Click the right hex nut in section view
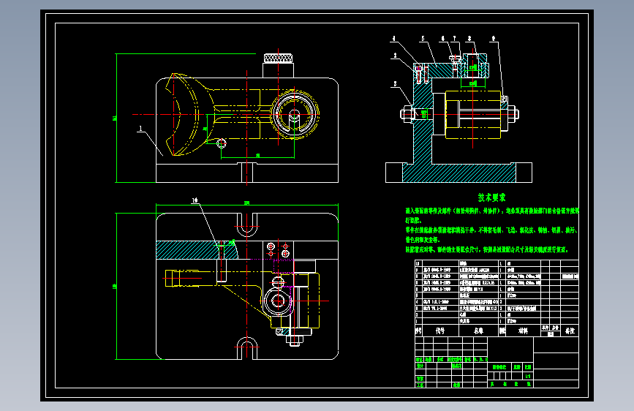This screenshot has width=634, height=411. click(x=513, y=115)
